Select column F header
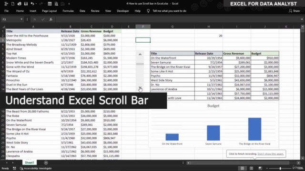 (143, 27)
